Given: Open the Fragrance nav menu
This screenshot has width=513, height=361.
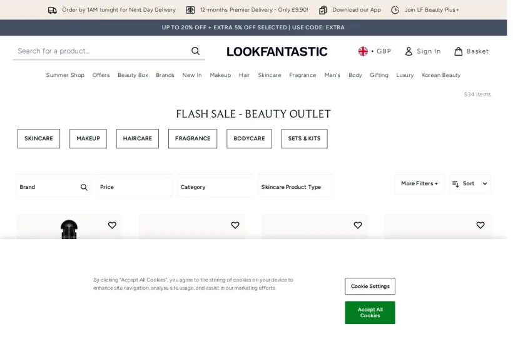Looking at the screenshot, I should click(x=303, y=75).
